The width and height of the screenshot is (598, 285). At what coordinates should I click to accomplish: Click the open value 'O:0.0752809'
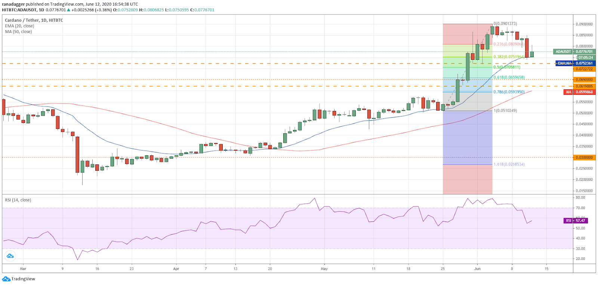[126, 10]
